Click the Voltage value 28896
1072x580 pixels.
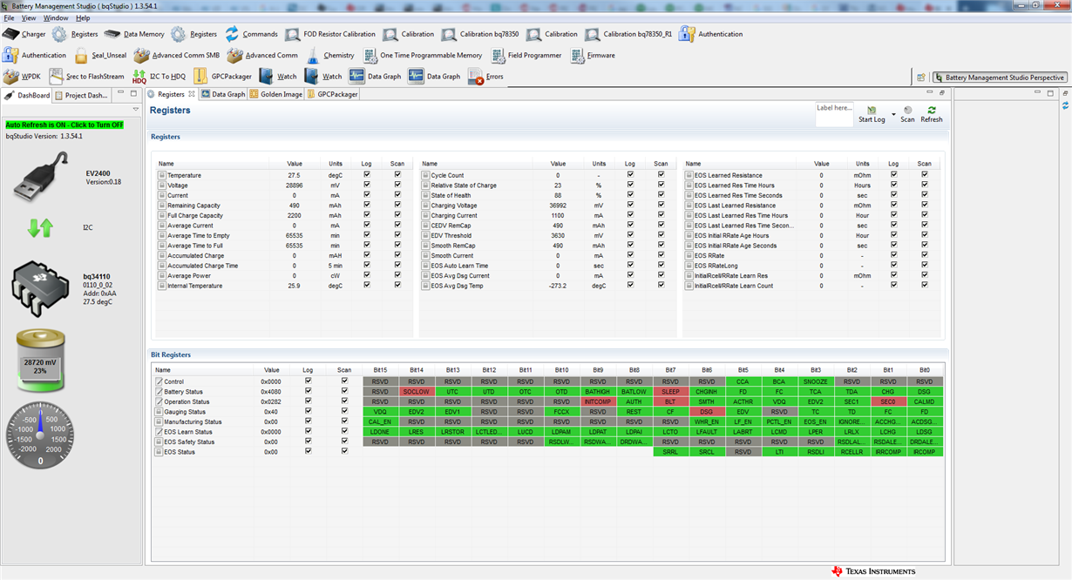pos(294,185)
